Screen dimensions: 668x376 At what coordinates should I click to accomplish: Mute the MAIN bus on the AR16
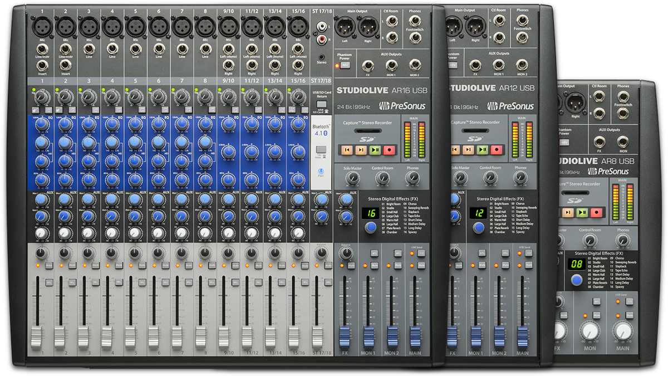(422, 265)
